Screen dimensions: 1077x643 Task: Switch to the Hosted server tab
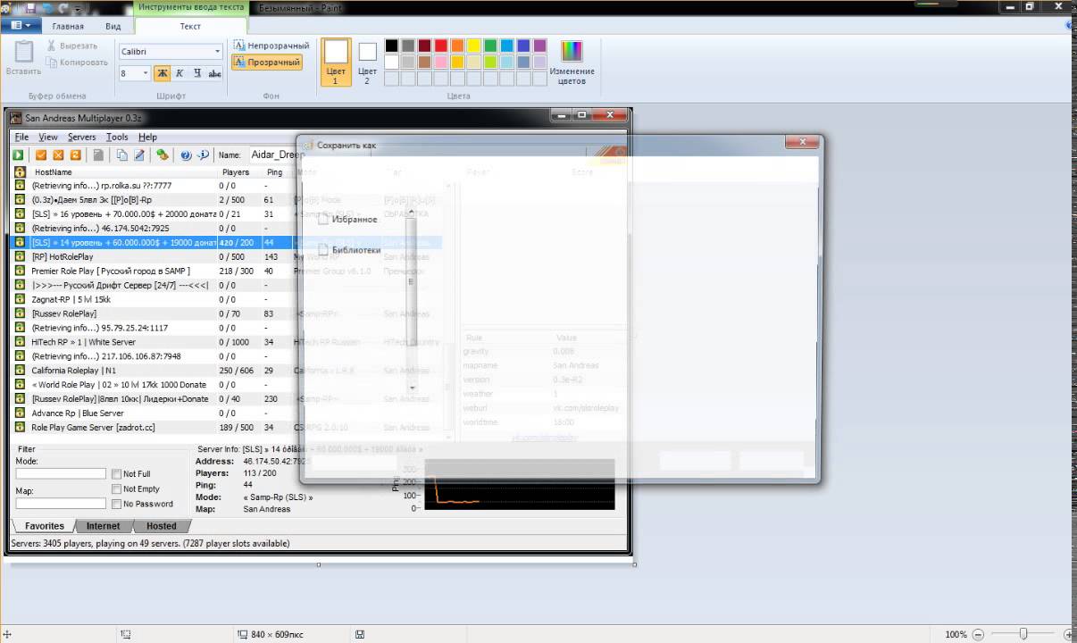pyautogui.click(x=162, y=526)
